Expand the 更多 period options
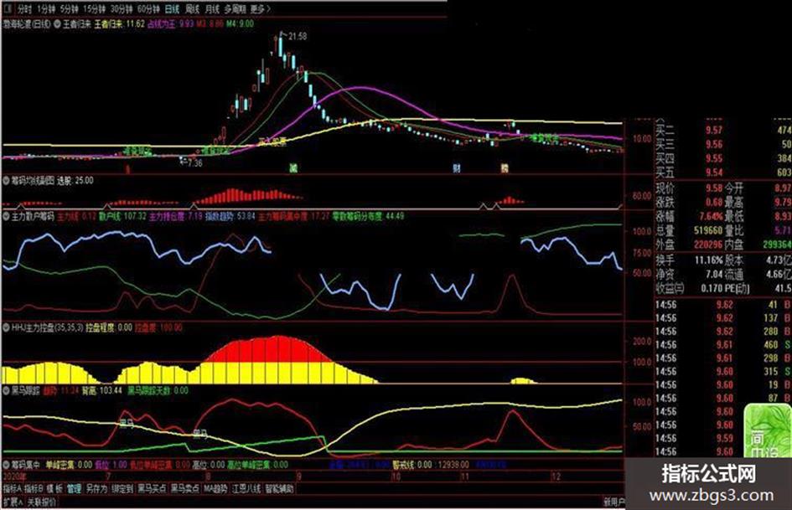The width and height of the screenshot is (792, 510). click(x=261, y=9)
